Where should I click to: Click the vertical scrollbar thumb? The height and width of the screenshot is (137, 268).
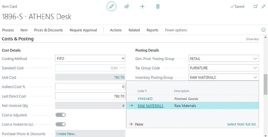(265, 84)
